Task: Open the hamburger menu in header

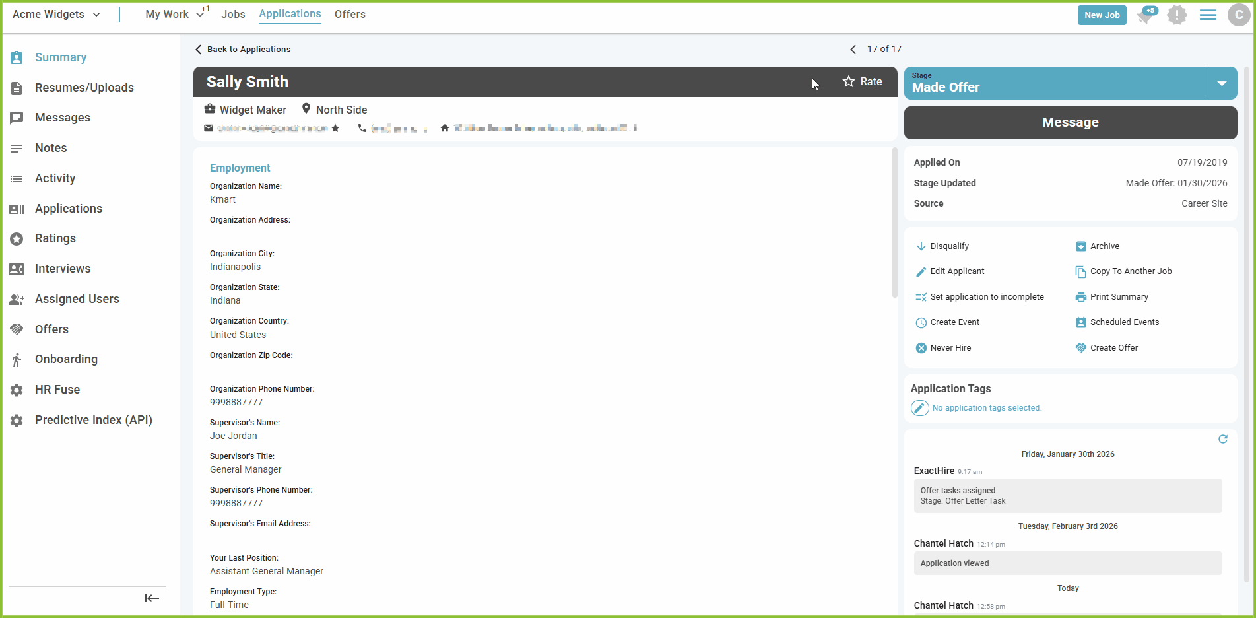Action: [x=1208, y=15]
